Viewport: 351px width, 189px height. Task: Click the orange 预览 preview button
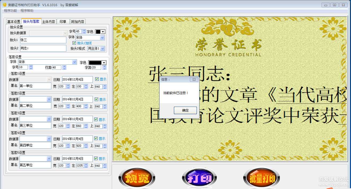click(x=137, y=178)
